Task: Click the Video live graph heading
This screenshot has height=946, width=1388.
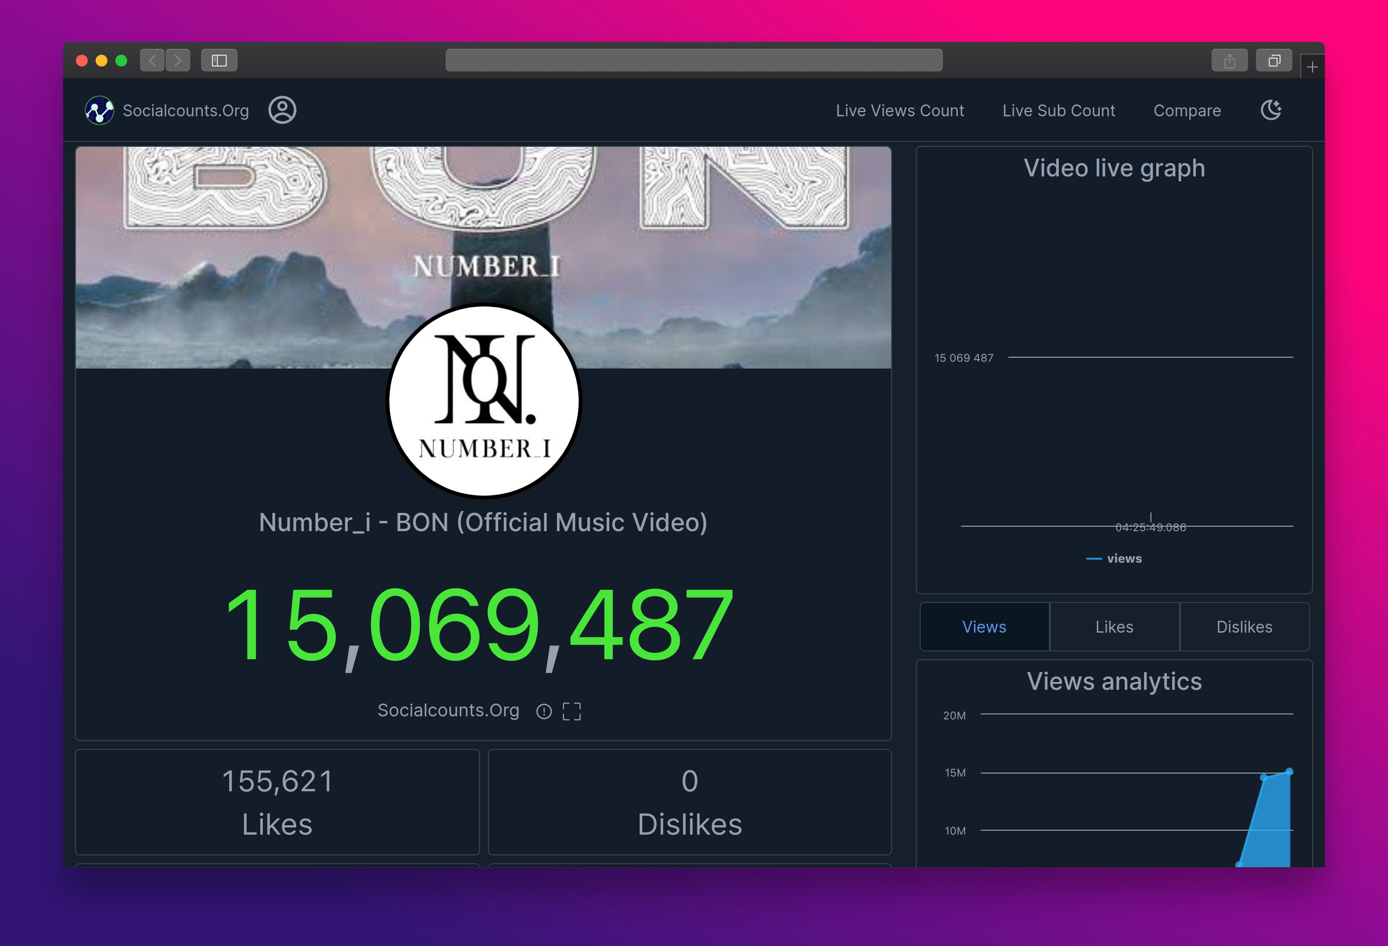Action: [1114, 169]
